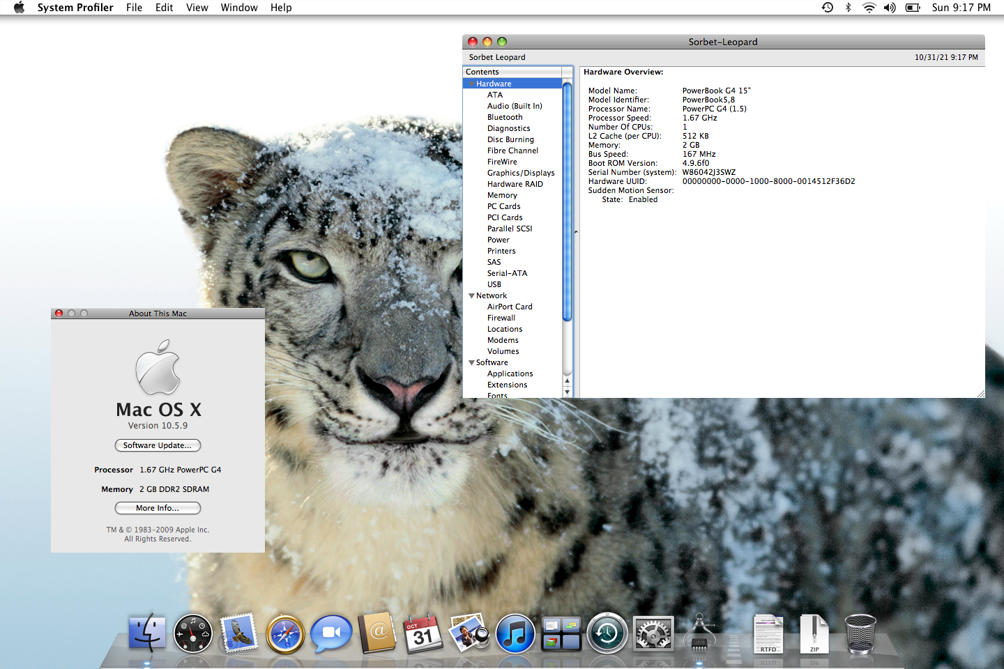Viewport: 1004px width, 669px height.
Task: Select AirPort Card under Network
Action: (x=510, y=307)
